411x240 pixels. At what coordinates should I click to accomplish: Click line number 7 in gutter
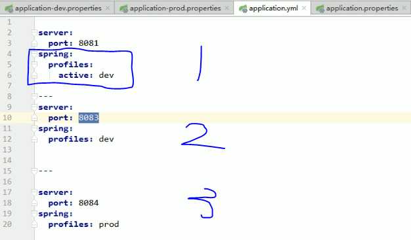[x=9, y=86]
